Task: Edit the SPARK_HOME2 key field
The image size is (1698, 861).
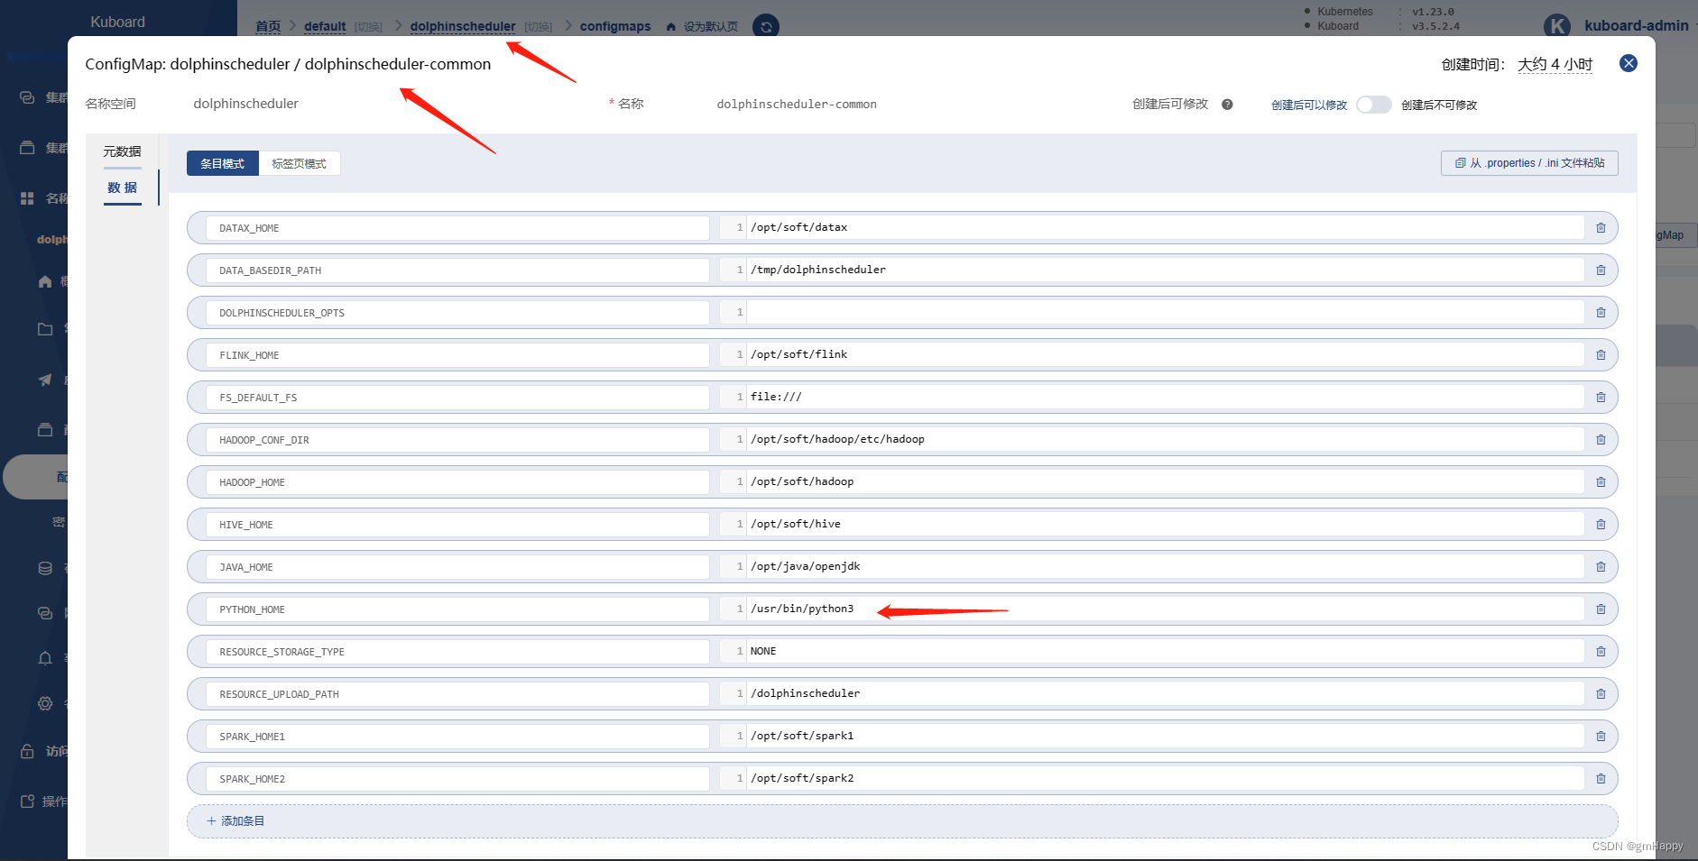Action: pos(457,779)
